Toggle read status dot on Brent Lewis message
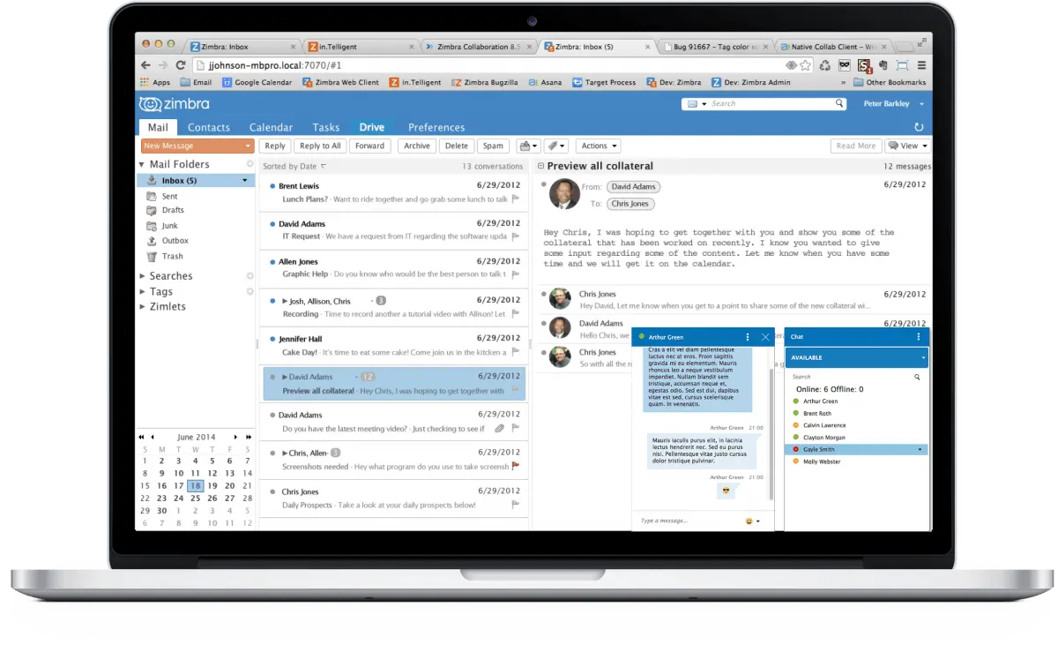Screen dimensions: 1058x645 pyautogui.click(x=272, y=186)
